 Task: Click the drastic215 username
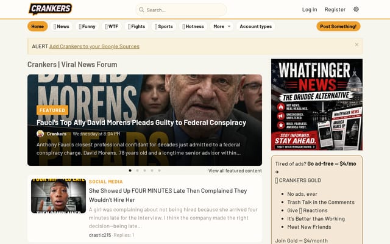pyautogui.click(x=100, y=235)
